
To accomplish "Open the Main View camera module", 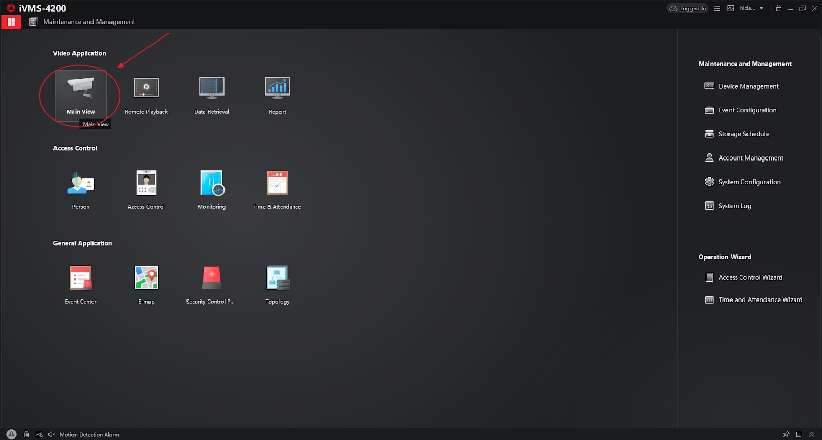I will 81,95.
